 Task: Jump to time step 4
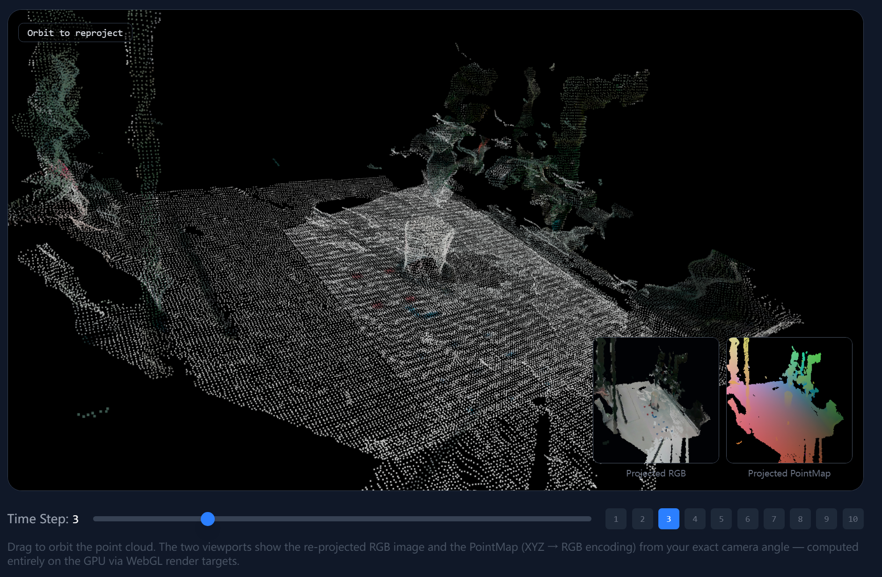point(695,519)
